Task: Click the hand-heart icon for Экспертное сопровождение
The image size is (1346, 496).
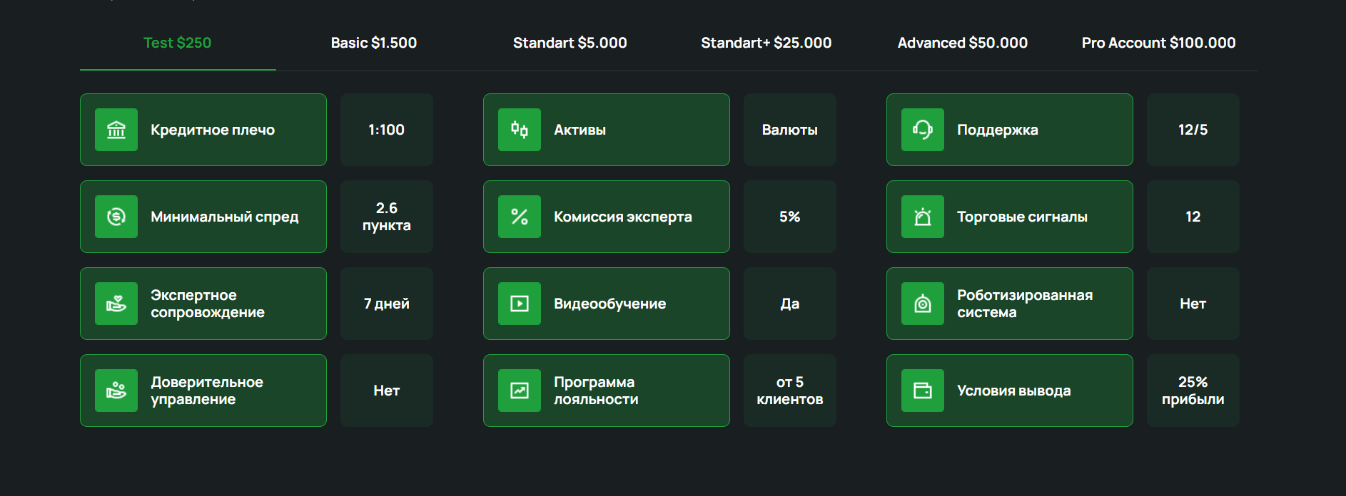Action: pos(116,304)
